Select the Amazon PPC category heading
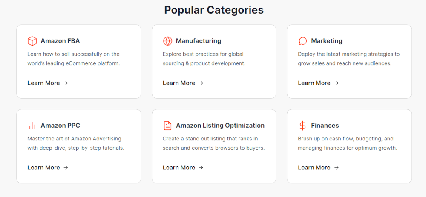The image size is (426, 197). coord(60,126)
